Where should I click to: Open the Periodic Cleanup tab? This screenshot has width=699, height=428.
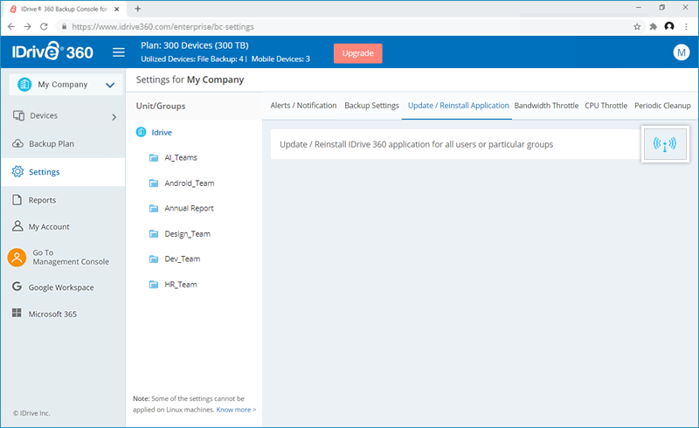662,106
